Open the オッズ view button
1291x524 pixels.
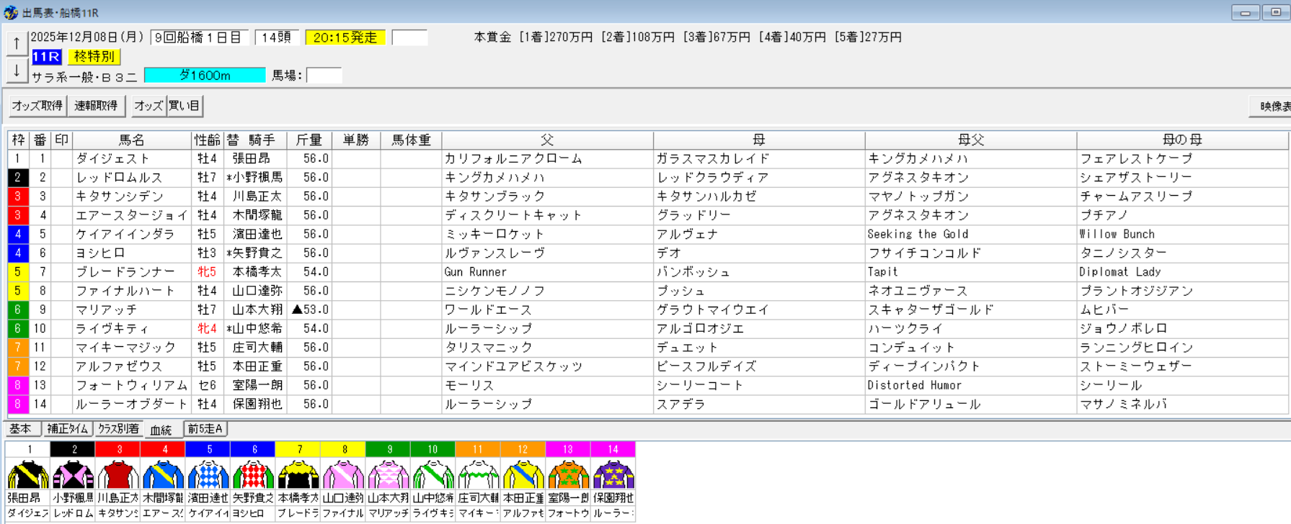click(x=148, y=106)
